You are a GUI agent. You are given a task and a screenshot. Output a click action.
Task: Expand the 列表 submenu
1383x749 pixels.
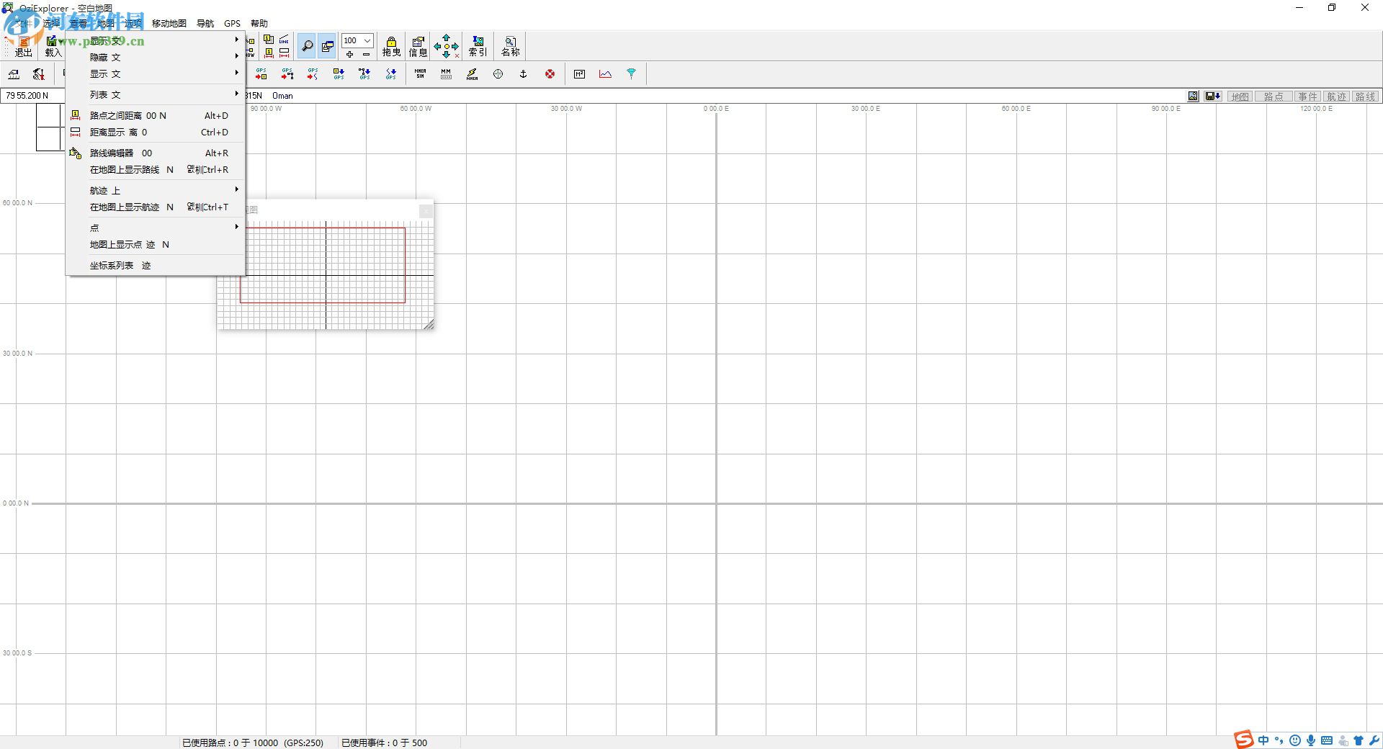pos(156,94)
